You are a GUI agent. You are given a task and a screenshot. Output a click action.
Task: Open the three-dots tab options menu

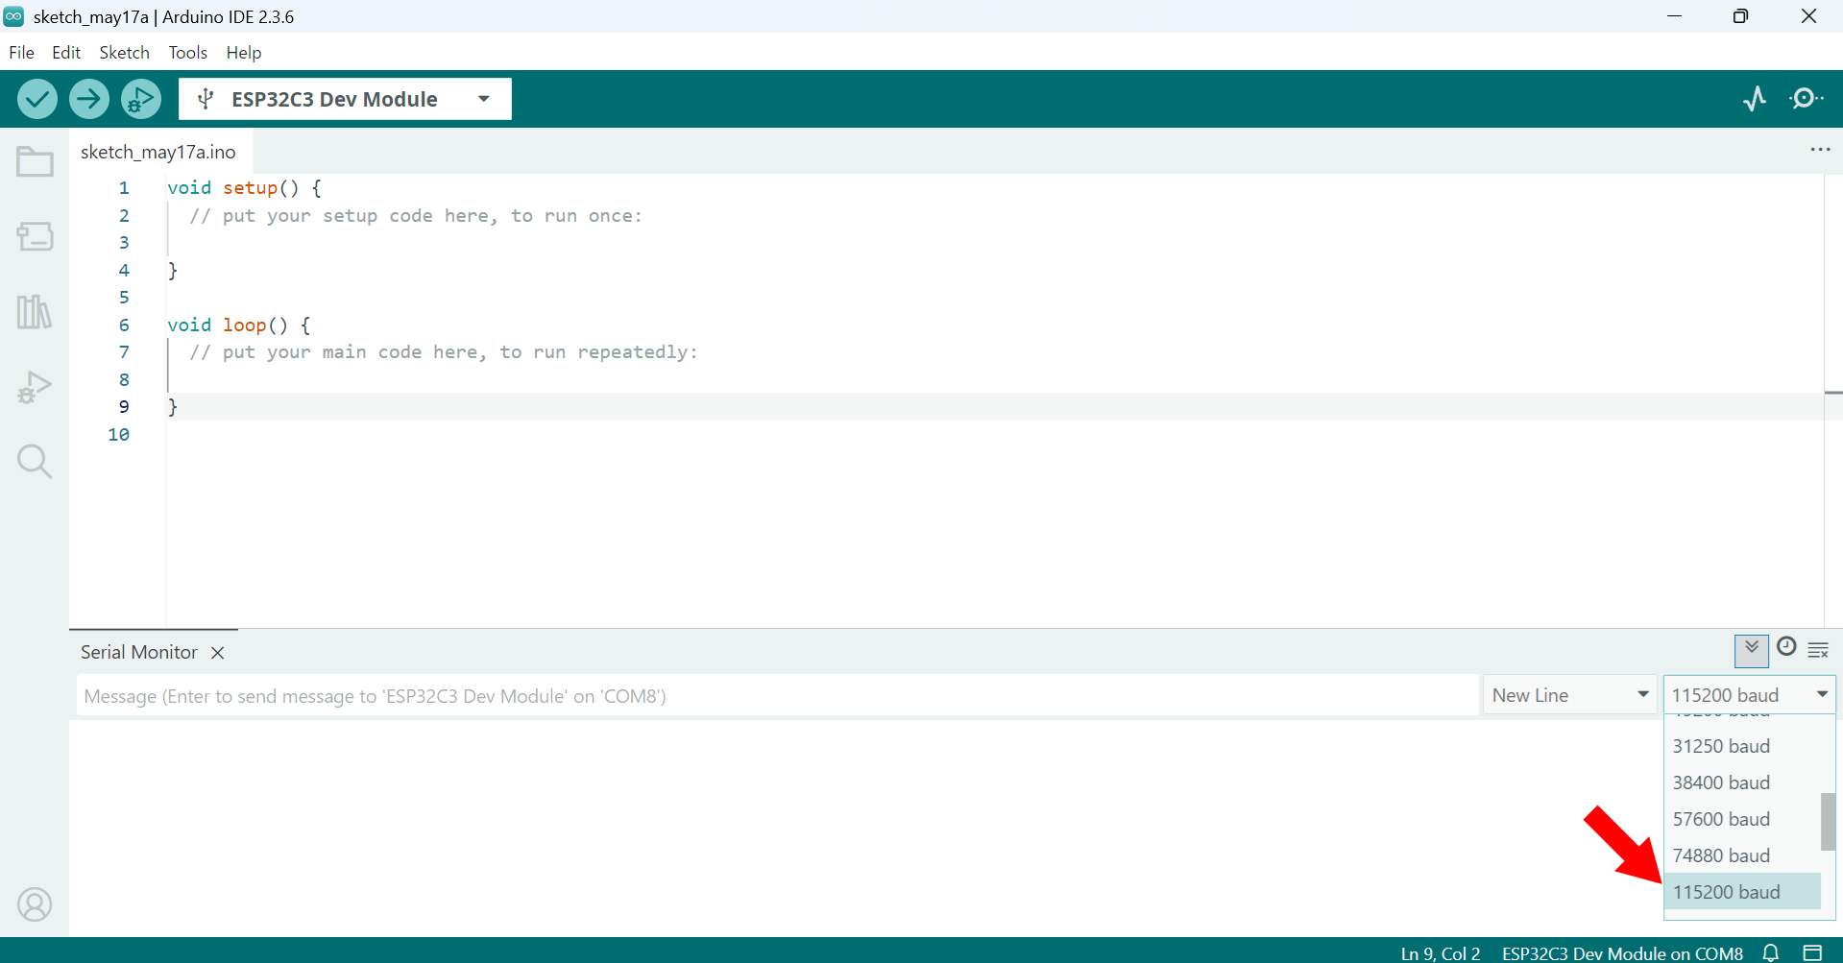(1820, 150)
